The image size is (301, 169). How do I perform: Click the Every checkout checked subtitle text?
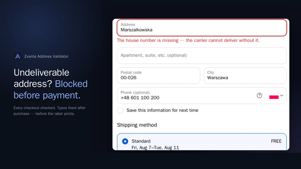click(50, 111)
